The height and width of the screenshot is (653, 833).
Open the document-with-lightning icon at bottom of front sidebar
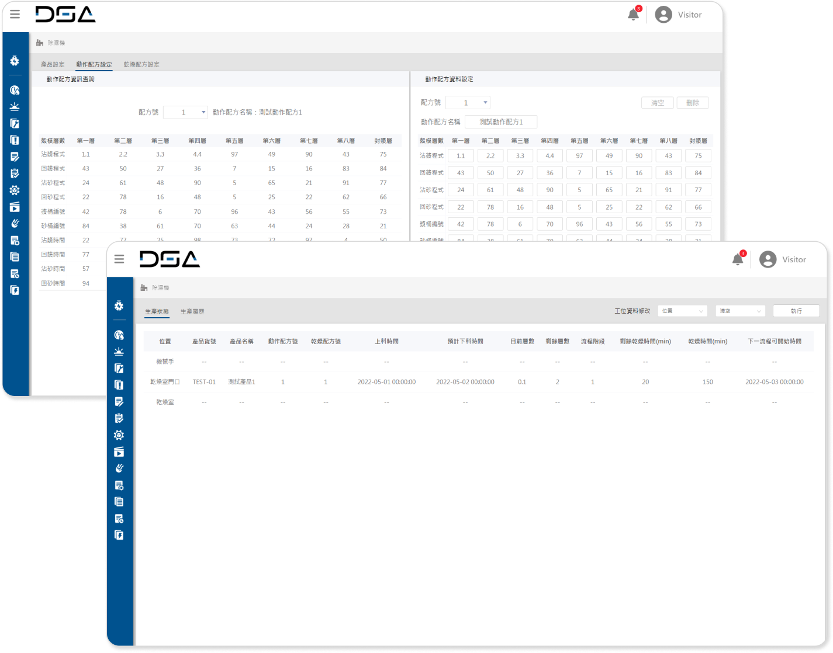click(119, 535)
